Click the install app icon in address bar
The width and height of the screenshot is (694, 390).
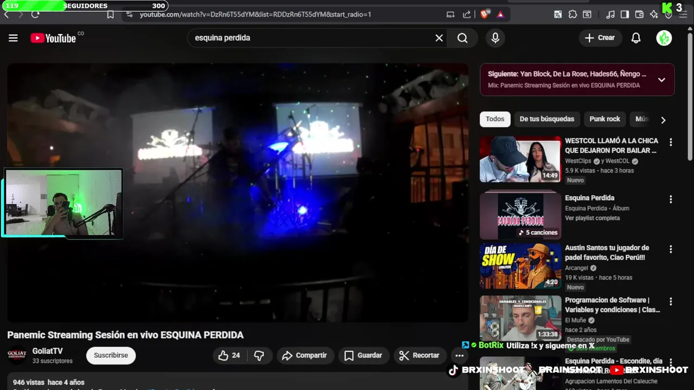click(x=451, y=15)
